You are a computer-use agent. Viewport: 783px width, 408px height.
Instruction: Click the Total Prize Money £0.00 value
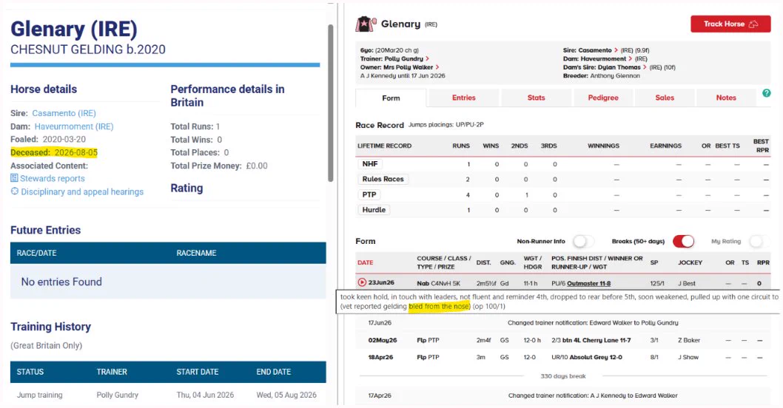[x=257, y=166]
